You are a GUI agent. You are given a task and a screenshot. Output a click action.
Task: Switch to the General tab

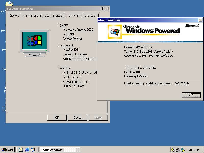[x=15, y=16]
